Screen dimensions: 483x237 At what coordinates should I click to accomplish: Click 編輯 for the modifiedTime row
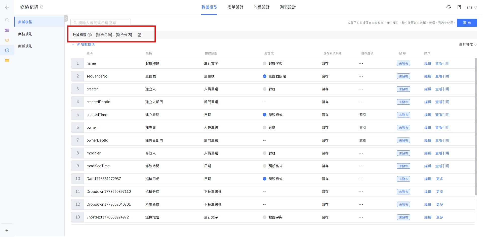coord(428,166)
